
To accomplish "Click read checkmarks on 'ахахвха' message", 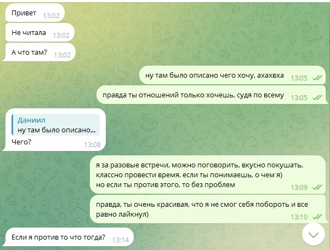I will point(317,78).
